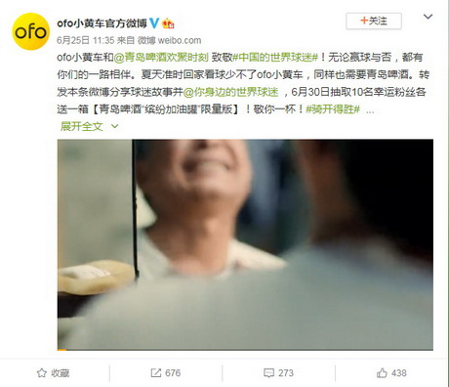Expand full text with 展开全文
The height and width of the screenshot is (387, 449).
82,126
